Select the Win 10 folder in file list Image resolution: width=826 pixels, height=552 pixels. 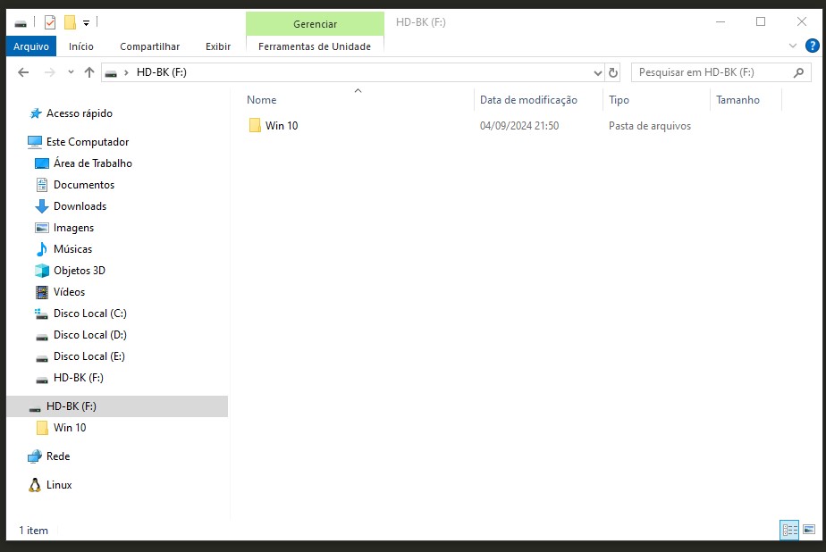pyautogui.click(x=281, y=126)
